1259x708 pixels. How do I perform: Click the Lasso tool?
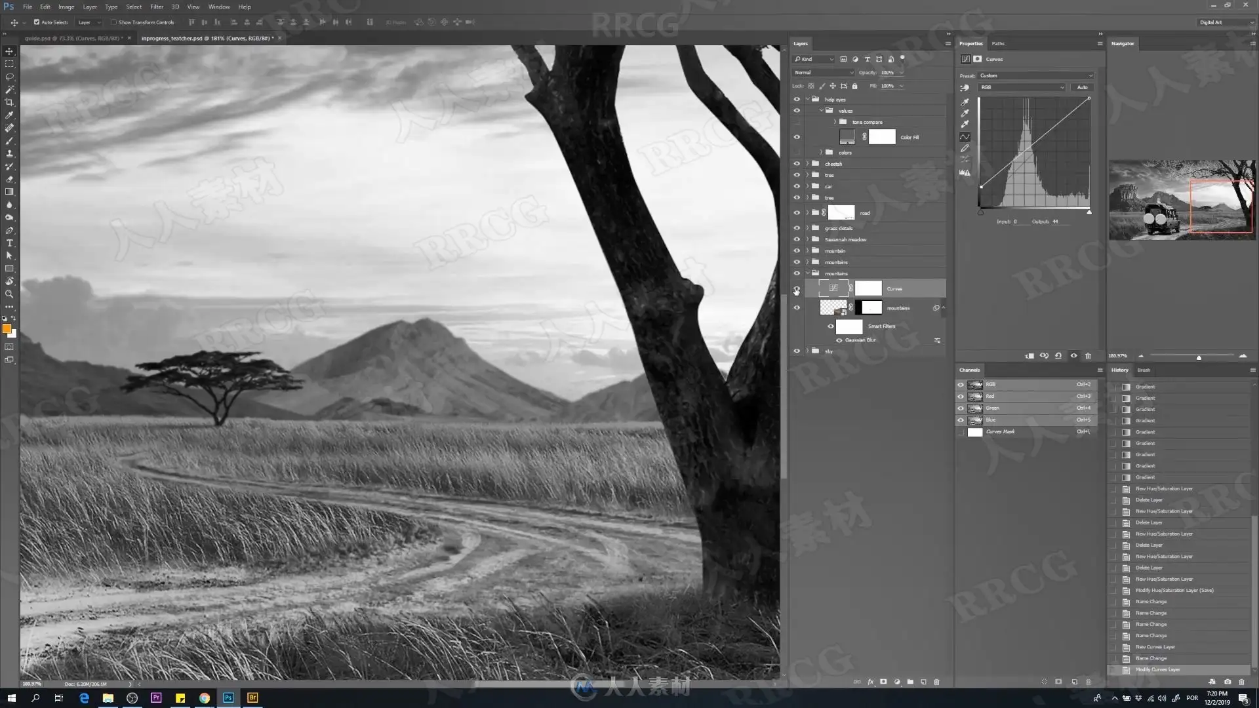[9, 77]
